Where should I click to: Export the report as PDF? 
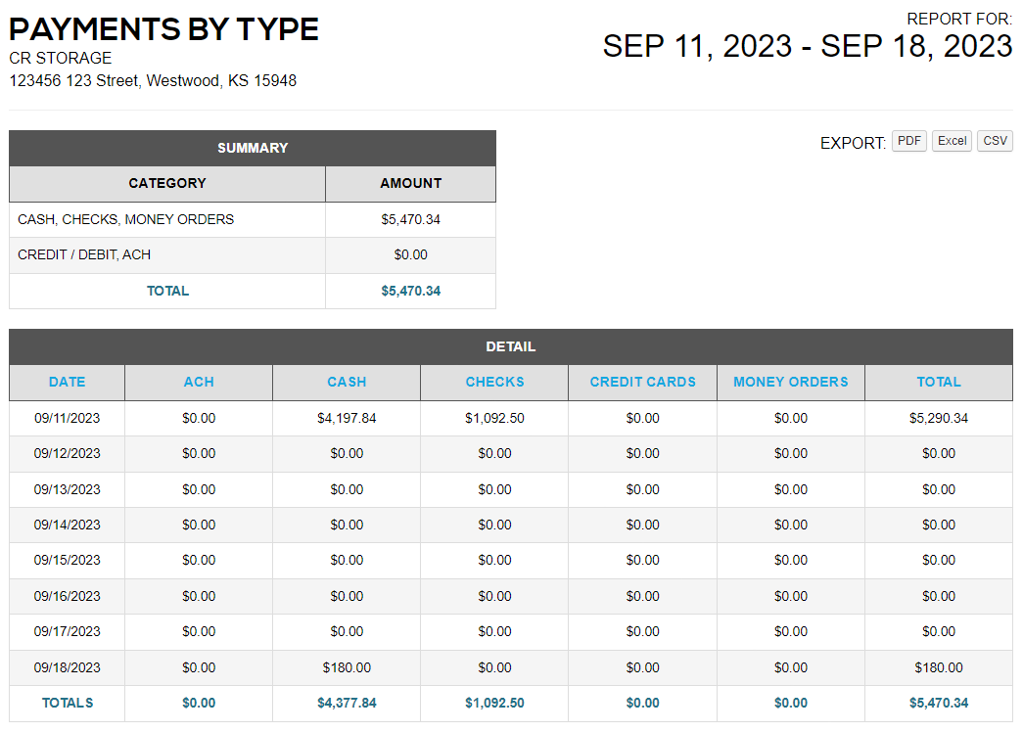coord(908,141)
